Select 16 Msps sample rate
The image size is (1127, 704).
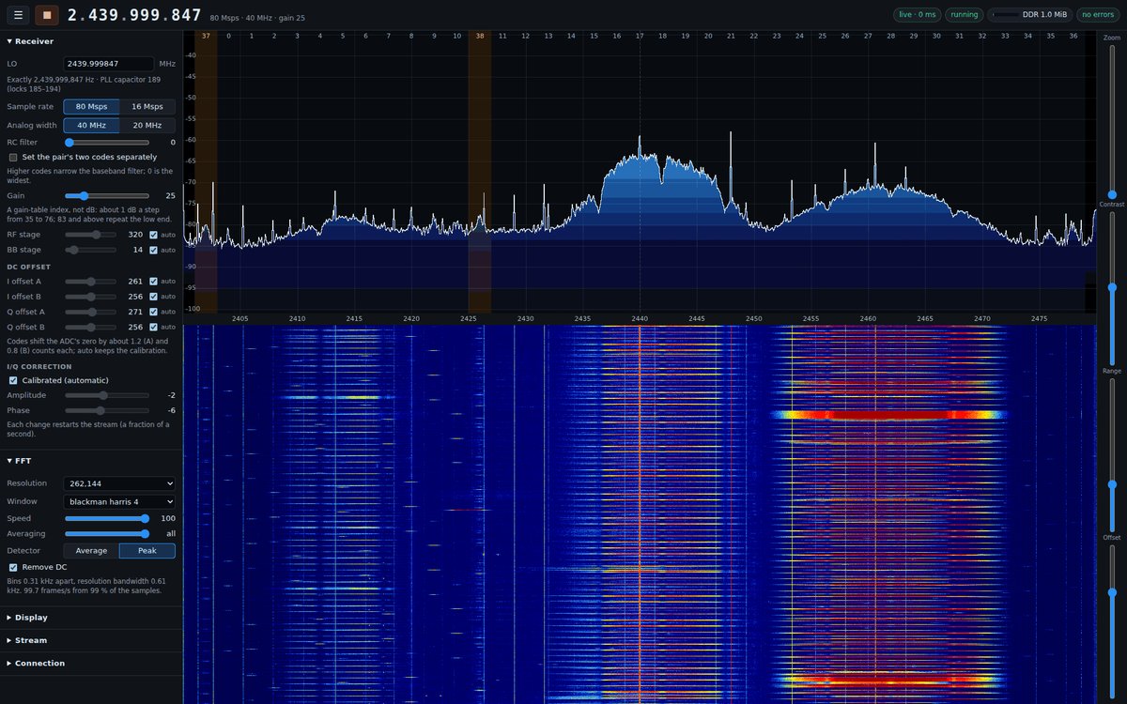click(x=147, y=107)
